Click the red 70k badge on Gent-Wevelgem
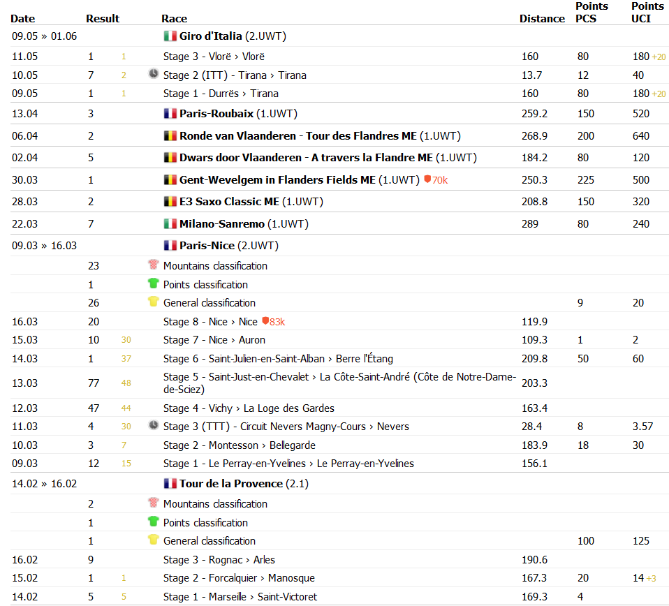The image size is (669, 606). [436, 180]
